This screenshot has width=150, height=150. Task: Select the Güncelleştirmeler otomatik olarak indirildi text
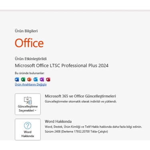pos(81,102)
